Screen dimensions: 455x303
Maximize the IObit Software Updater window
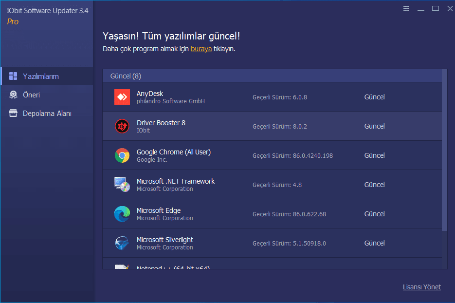tap(435, 8)
